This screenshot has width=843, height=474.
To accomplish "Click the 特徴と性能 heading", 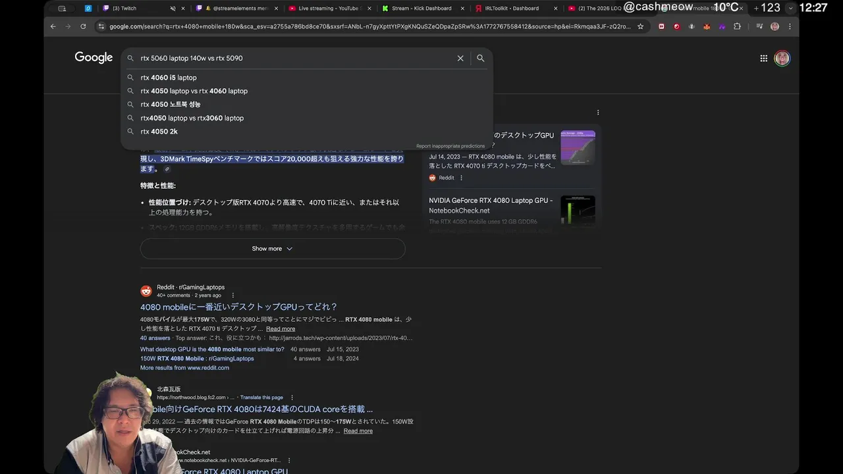I will pyautogui.click(x=158, y=186).
